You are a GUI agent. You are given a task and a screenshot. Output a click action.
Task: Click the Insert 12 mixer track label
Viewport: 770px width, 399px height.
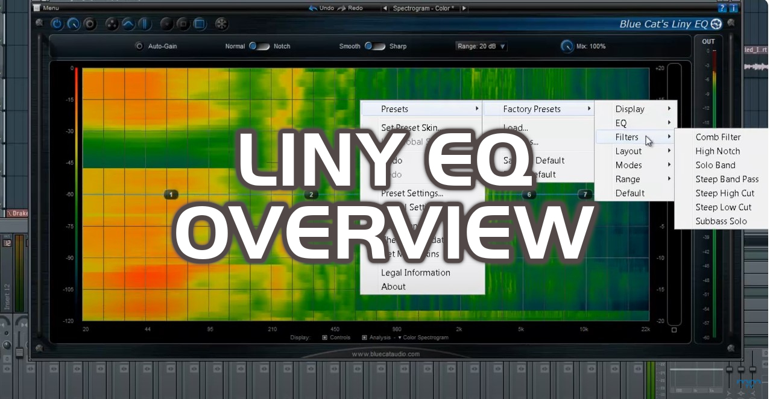(7, 297)
